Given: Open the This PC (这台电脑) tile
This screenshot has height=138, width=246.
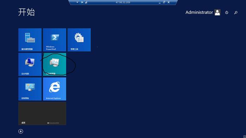Looking at the screenshot, I should 30,64.
